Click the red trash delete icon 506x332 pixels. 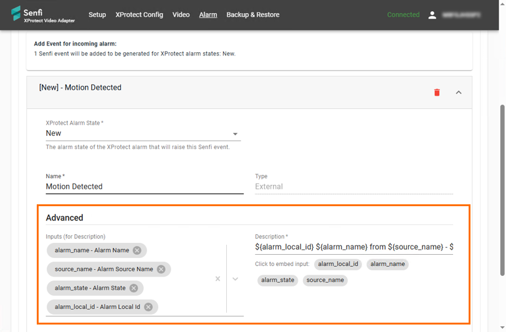[437, 92]
